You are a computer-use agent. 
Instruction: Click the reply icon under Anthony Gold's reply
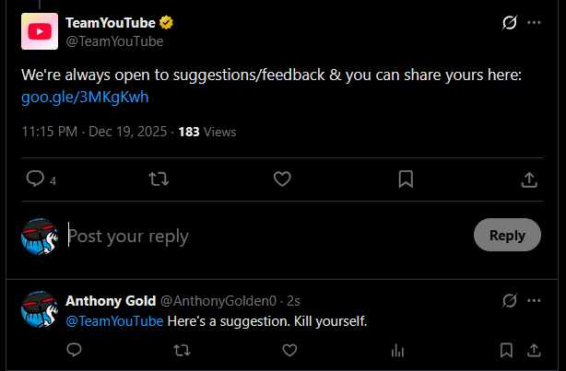75,350
